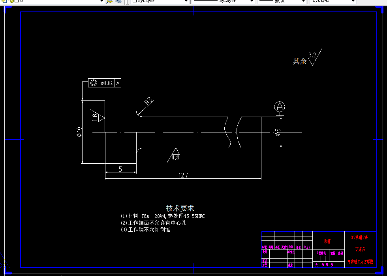Image resolution: width=387 pixels, height=276 pixels.
Task: Select the ø0.02 tolerance value
Action: [x=107, y=83]
